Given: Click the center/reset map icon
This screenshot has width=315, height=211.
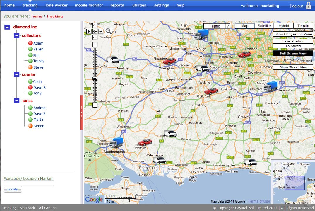Looking at the screenshot, I should (95, 31).
